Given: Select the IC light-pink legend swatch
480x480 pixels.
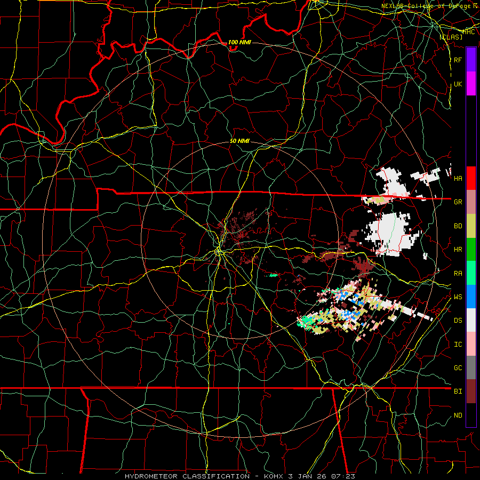Looking at the screenshot, I should coord(471,344).
